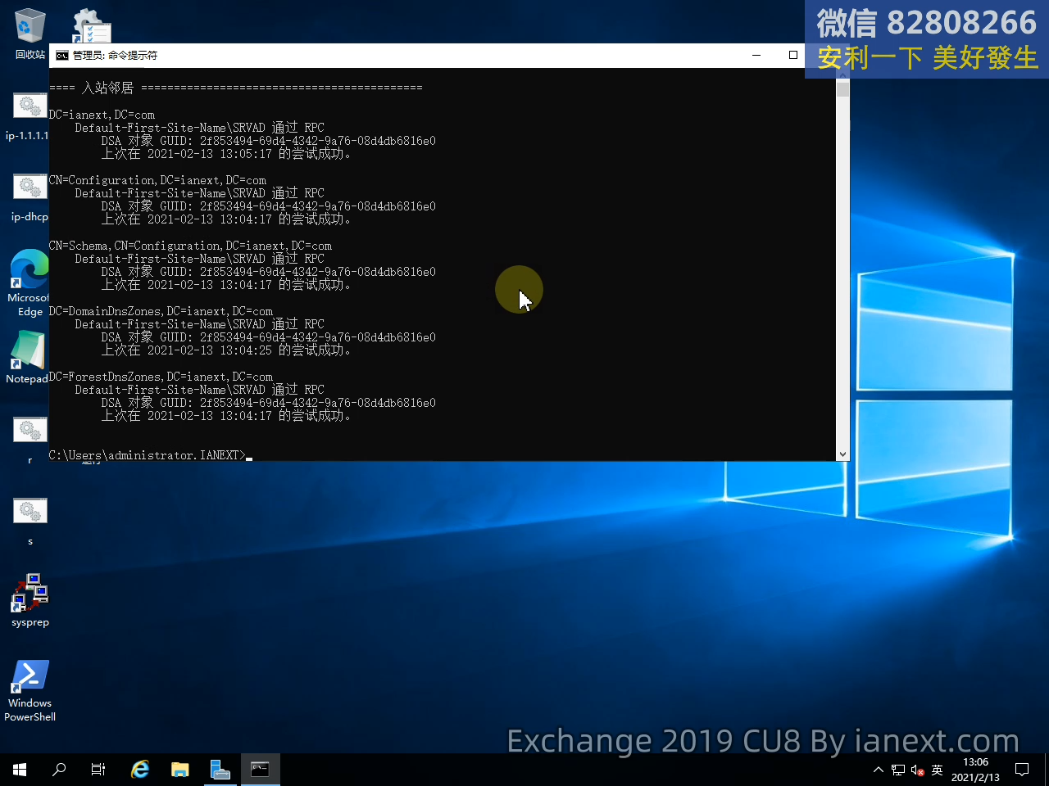
Task: Click the line with timestamp 13:05:17
Action: 226,154
